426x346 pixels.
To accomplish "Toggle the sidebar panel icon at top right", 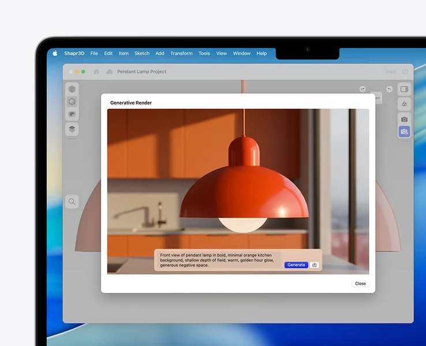I will point(404,89).
